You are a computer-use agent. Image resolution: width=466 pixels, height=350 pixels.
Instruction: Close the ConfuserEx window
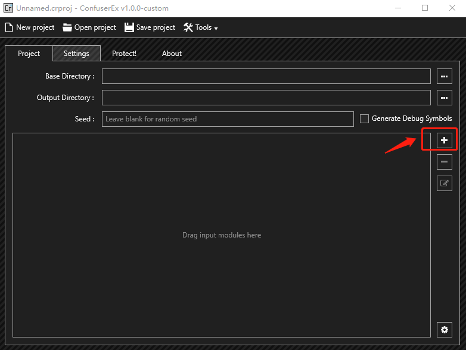point(452,8)
